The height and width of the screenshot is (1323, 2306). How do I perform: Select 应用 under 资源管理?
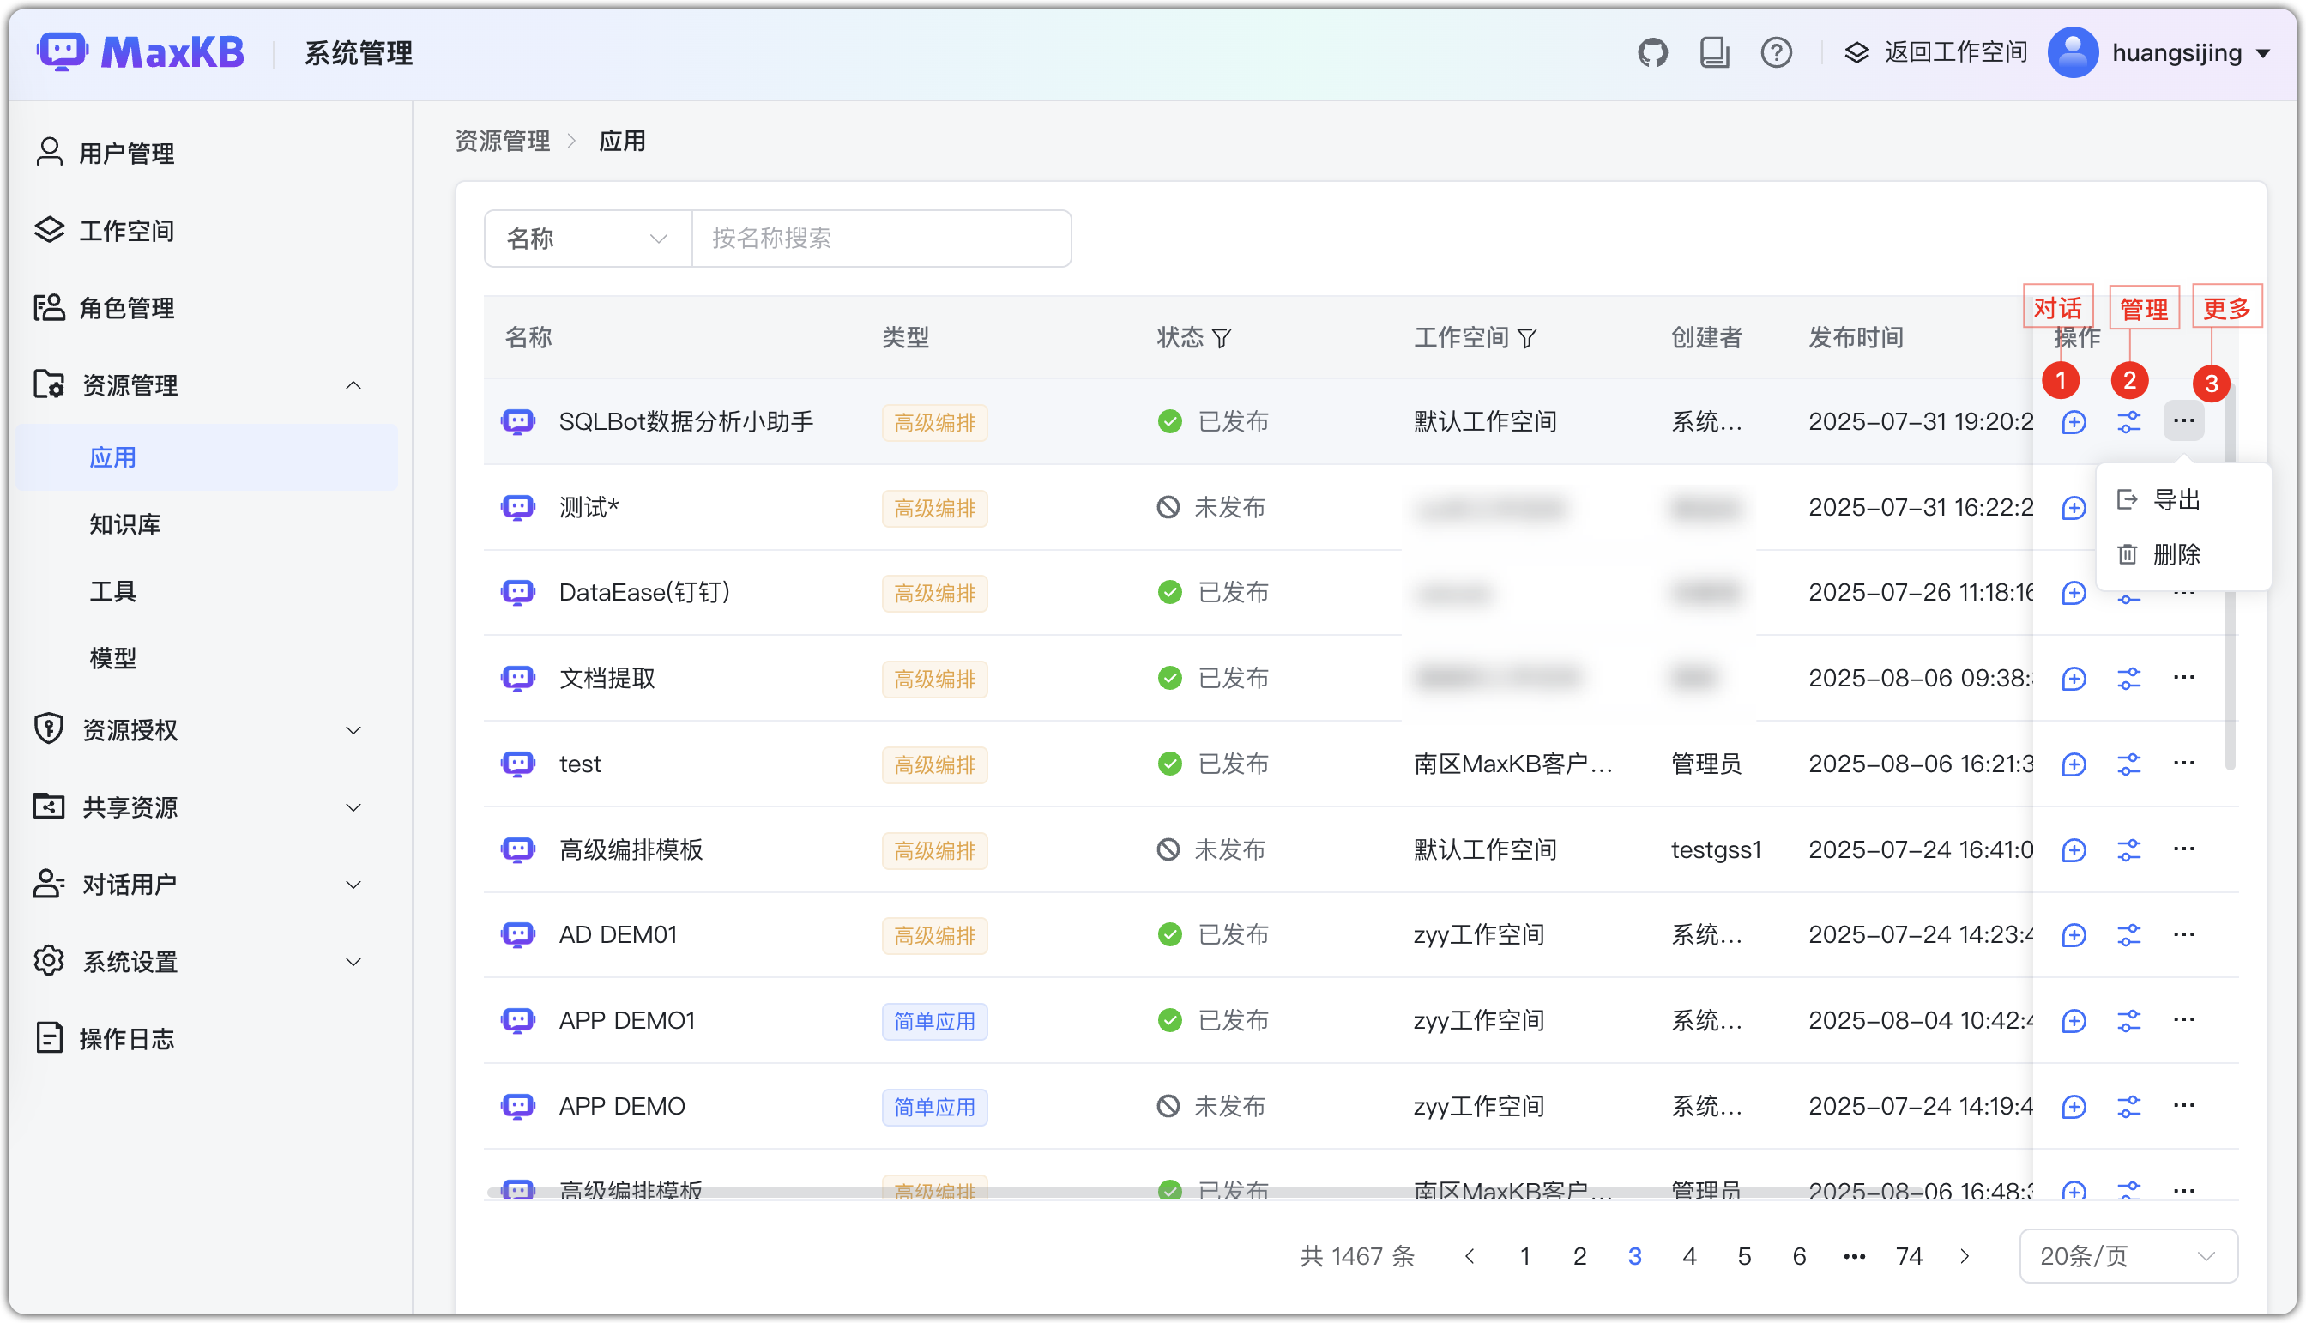[x=206, y=457]
